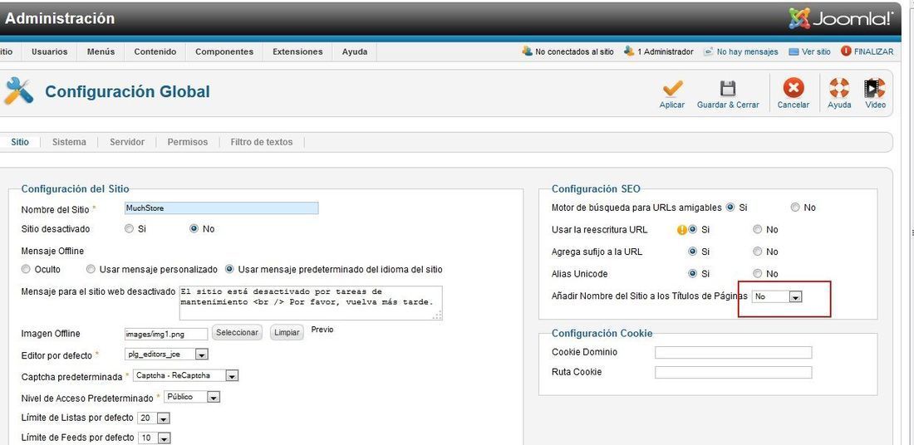Click the Nombre del Sitio field

(222, 208)
